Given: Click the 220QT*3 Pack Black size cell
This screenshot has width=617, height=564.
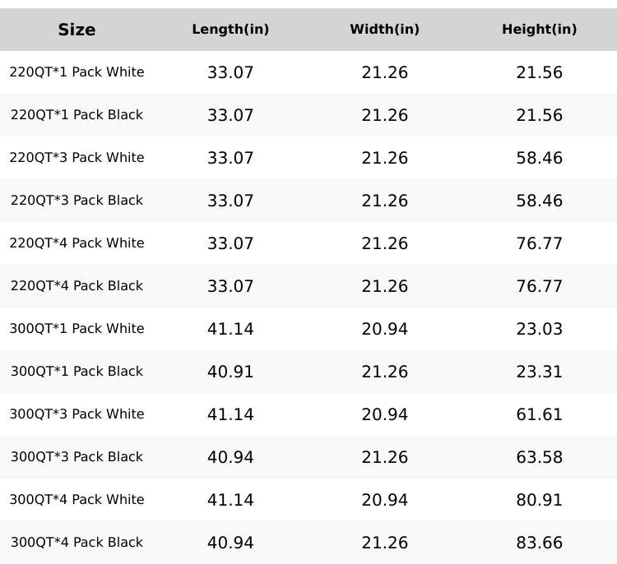Looking at the screenshot, I should pos(77,201).
